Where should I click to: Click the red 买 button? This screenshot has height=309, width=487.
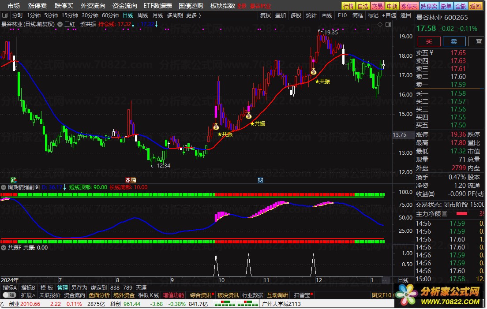pos(429,41)
